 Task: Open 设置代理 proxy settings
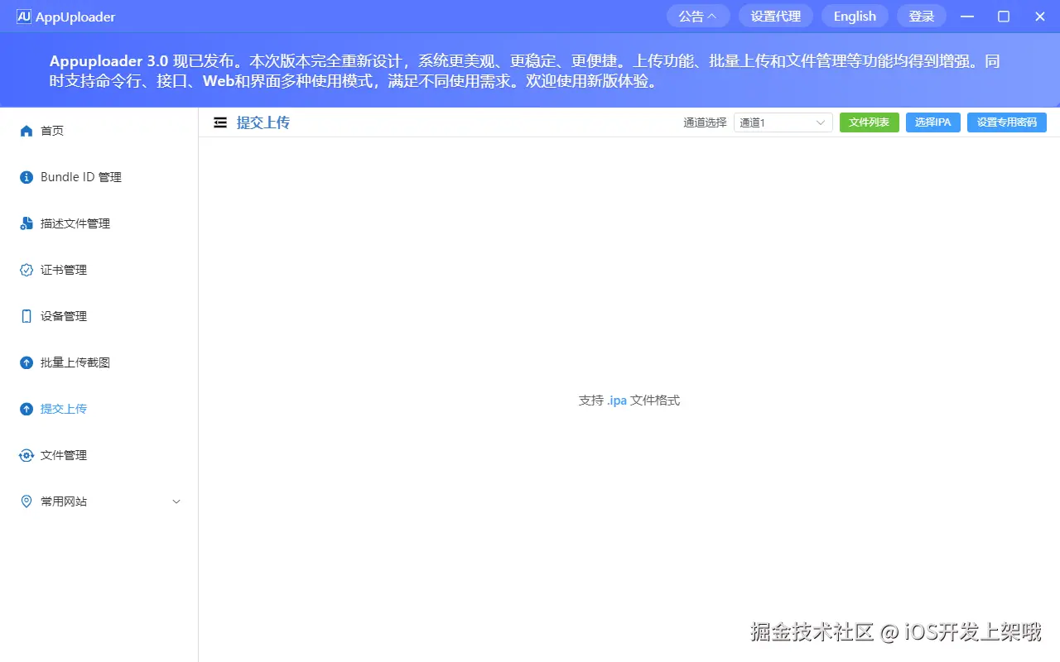775,16
